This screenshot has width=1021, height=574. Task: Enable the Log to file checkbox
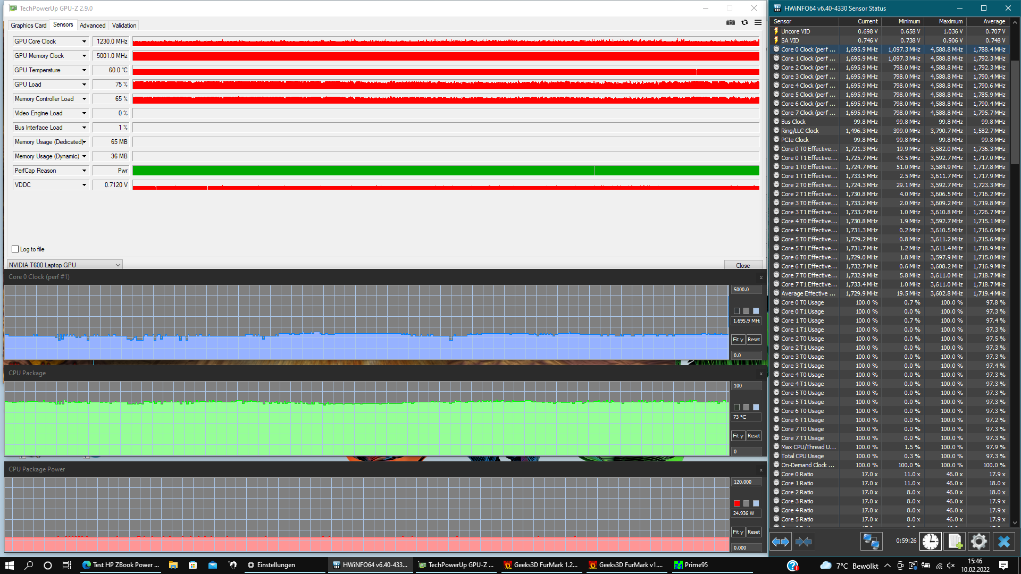click(15, 249)
